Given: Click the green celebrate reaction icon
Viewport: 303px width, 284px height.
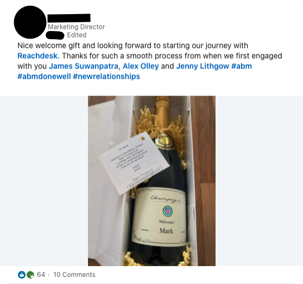Looking at the screenshot, I should (30, 275).
